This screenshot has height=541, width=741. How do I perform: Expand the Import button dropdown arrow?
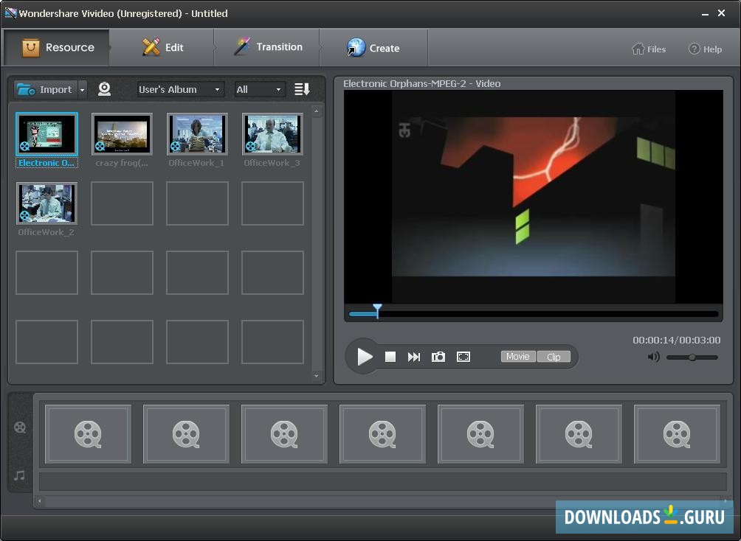(81, 89)
